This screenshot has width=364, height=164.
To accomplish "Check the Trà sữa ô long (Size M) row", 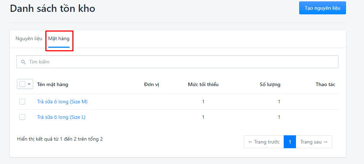I will [22, 102].
